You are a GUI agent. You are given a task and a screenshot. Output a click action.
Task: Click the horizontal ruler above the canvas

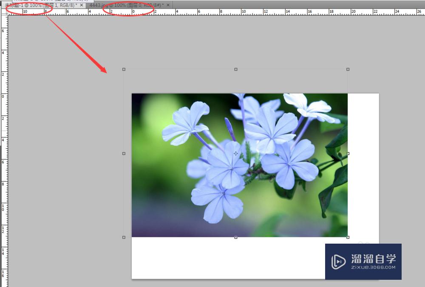[x=216, y=12]
